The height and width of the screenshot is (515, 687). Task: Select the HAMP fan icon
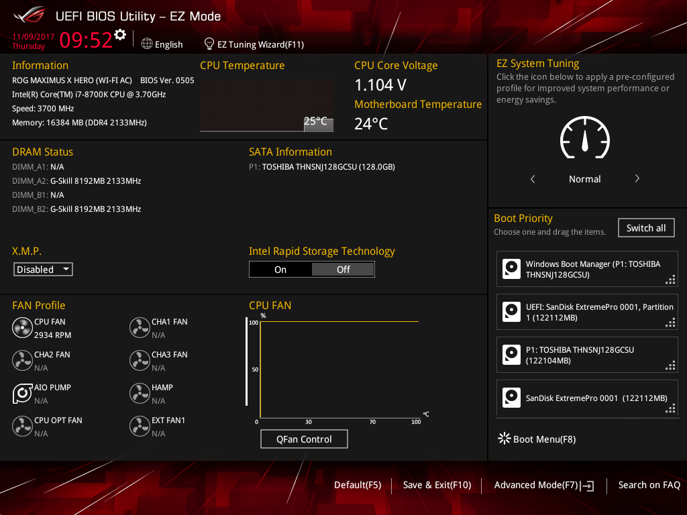(x=140, y=394)
